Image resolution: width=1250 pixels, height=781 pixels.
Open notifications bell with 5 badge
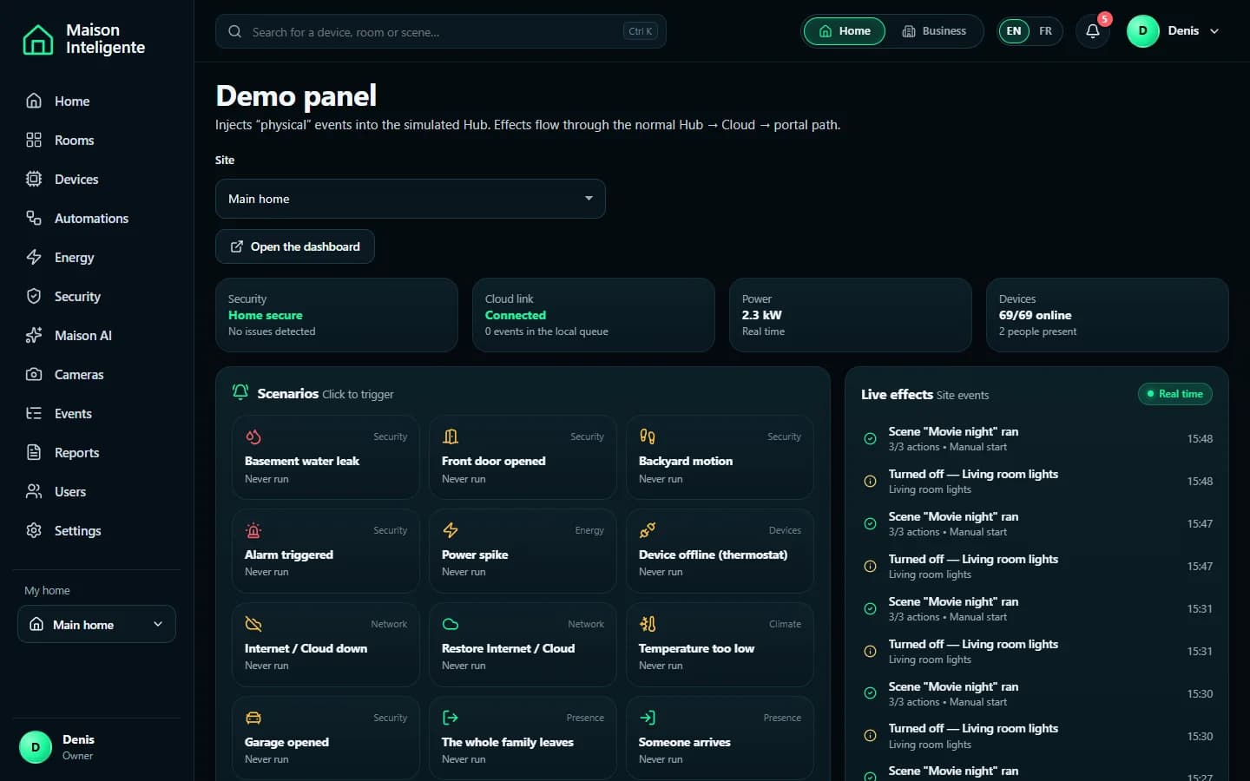pos(1093,31)
